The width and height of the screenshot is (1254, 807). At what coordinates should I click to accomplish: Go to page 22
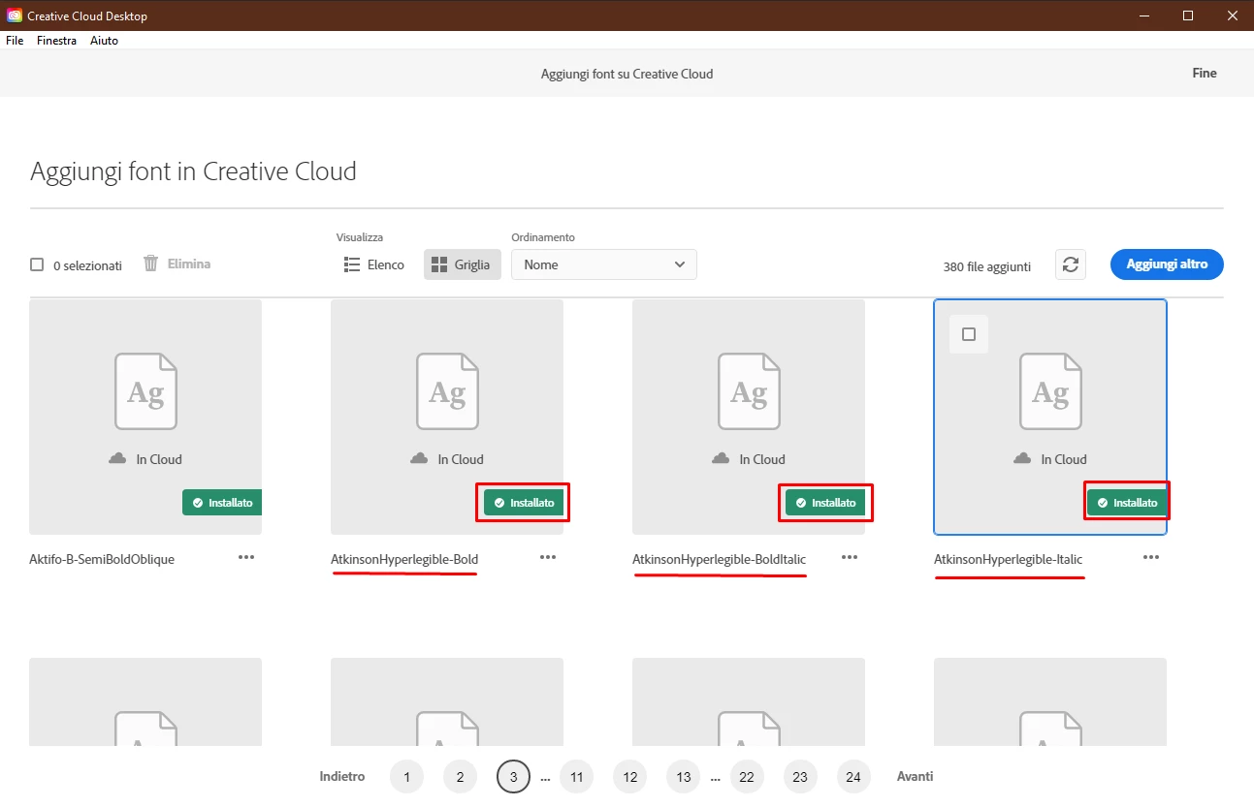coord(747,777)
